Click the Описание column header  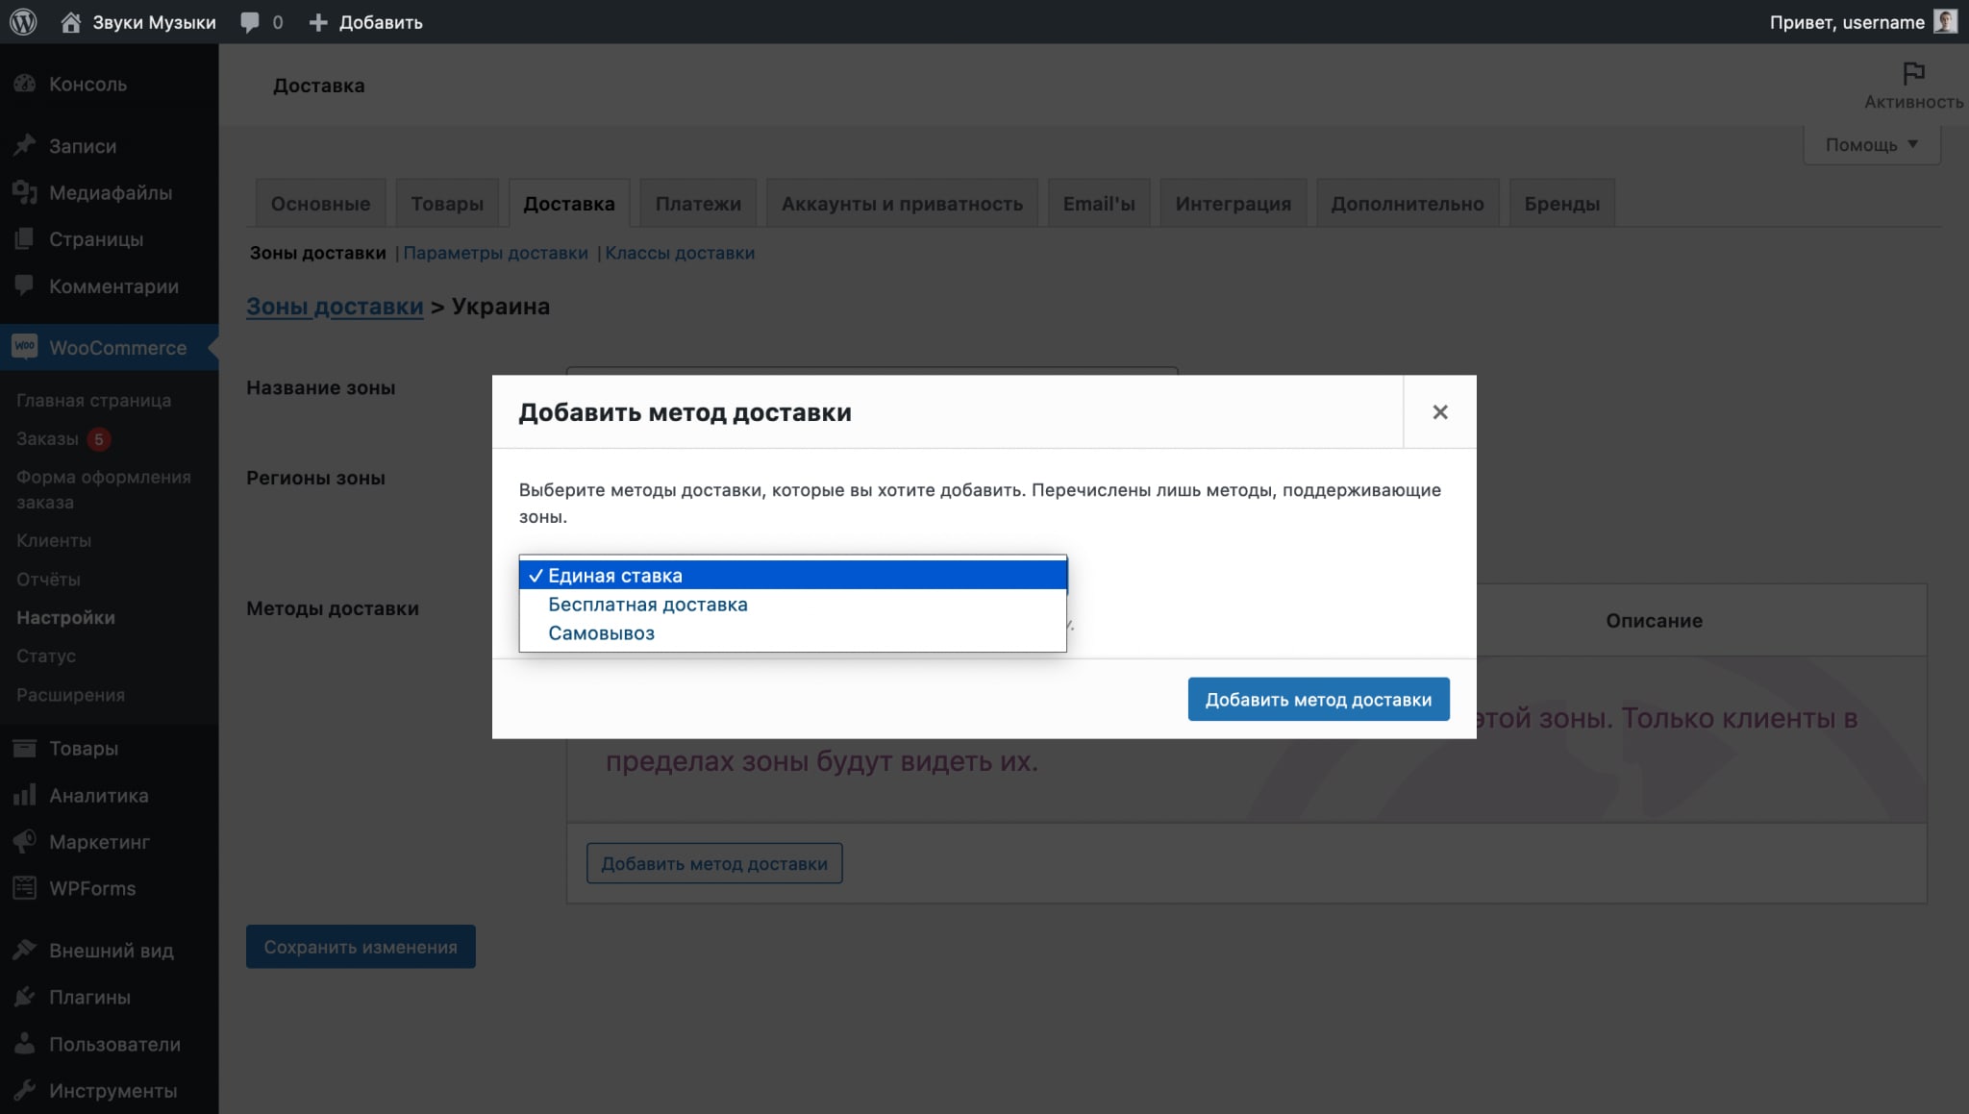(x=1654, y=621)
